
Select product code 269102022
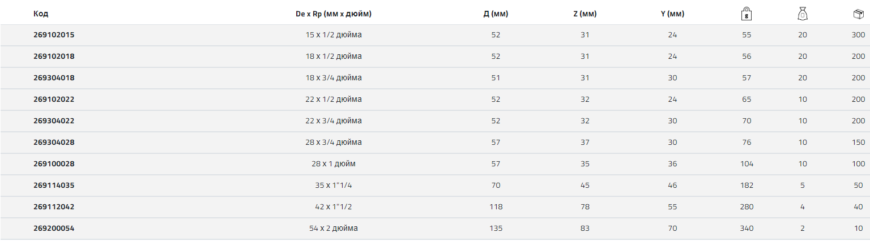pyautogui.click(x=54, y=100)
